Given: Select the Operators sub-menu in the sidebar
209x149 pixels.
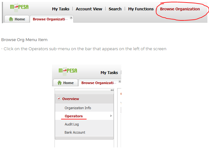Looking at the screenshot, I should point(74,116).
